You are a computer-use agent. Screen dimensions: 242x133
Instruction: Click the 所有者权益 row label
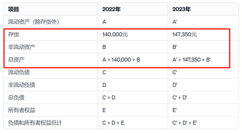[x=22, y=110]
